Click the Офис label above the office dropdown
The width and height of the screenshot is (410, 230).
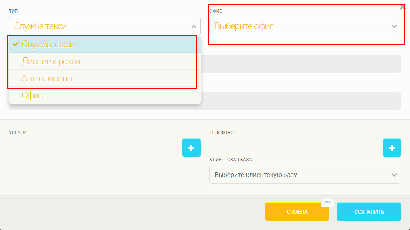[x=216, y=11]
